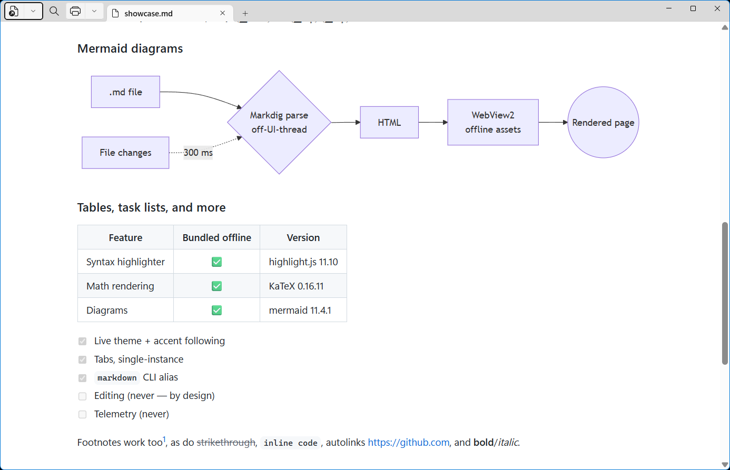730x470 pixels.
Task: Click the Markdig parse diamond node
Action: coord(279,122)
